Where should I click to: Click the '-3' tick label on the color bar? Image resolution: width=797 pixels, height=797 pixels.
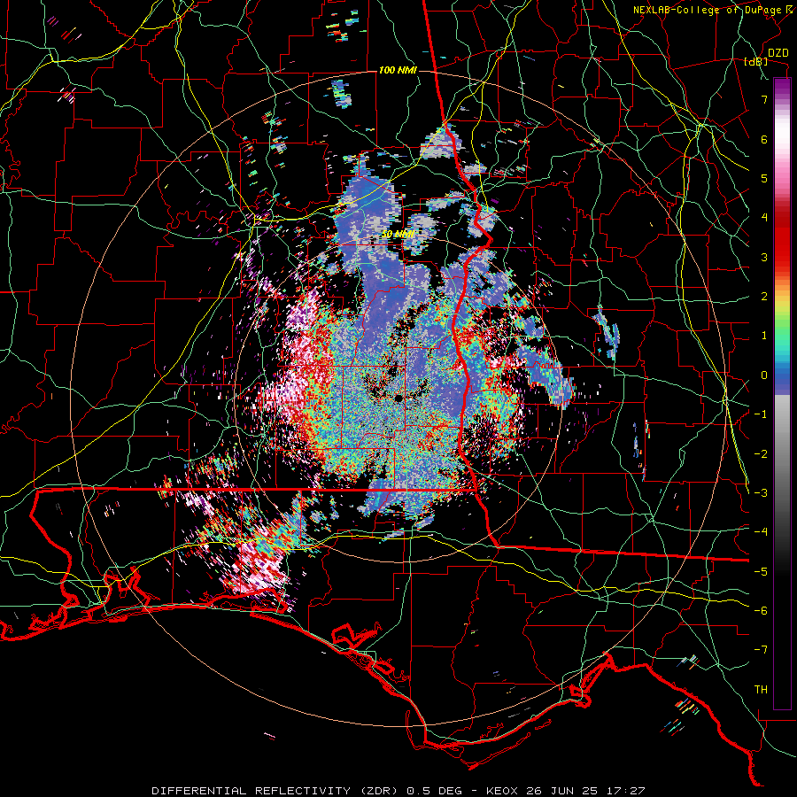(x=761, y=493)
